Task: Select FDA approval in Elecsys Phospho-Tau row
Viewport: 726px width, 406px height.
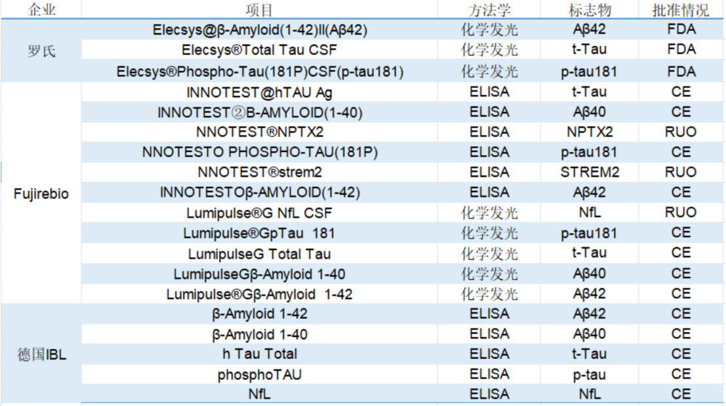Action: (x=681, y=71)
